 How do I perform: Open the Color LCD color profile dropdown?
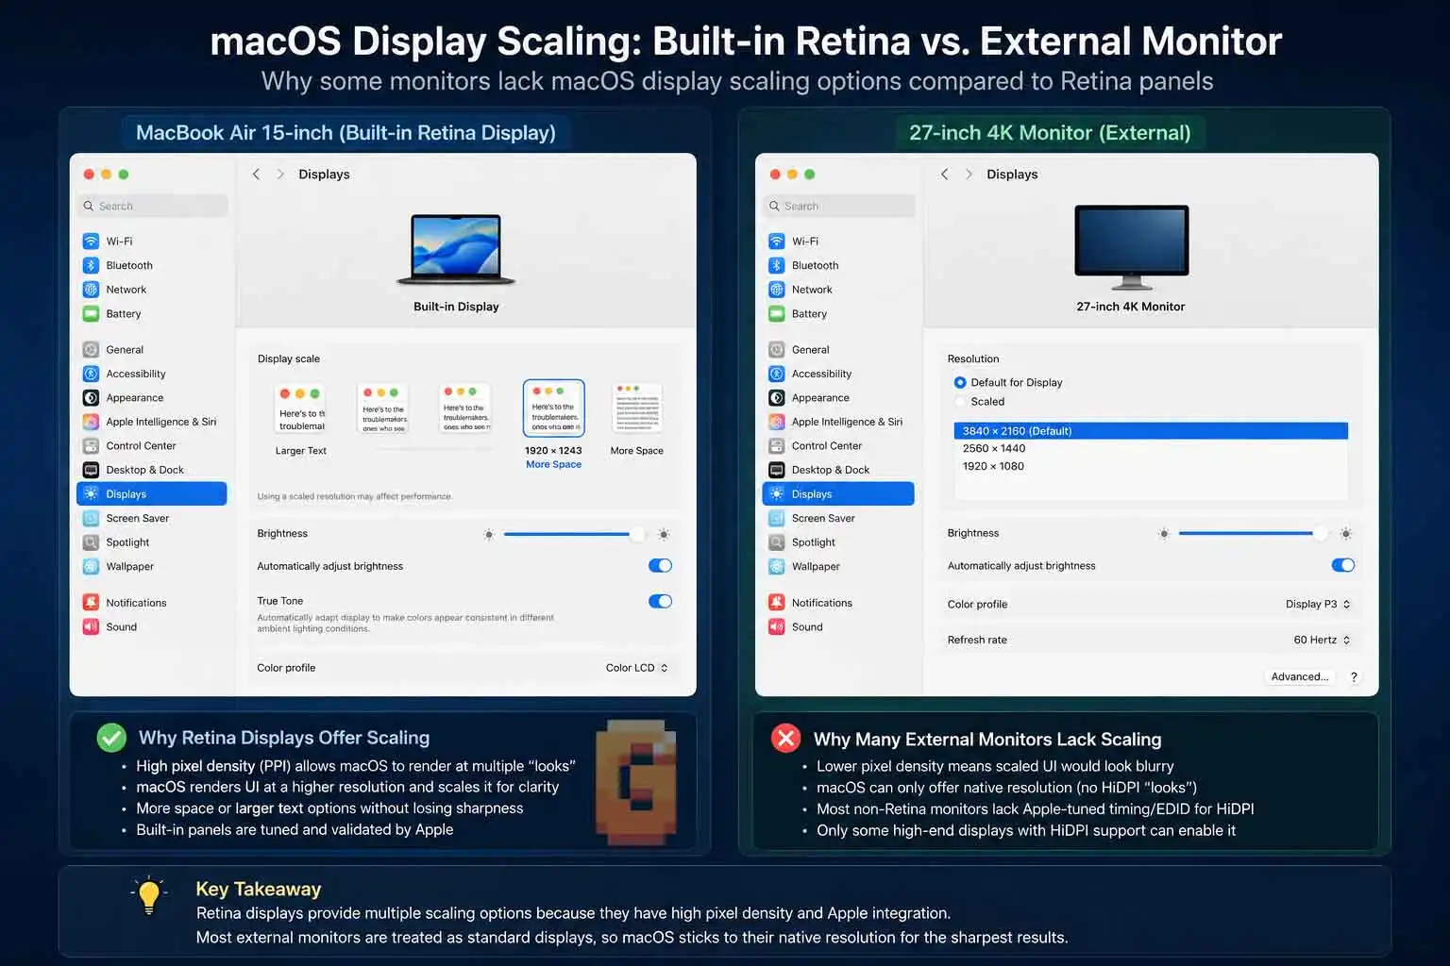click(637, 668)
